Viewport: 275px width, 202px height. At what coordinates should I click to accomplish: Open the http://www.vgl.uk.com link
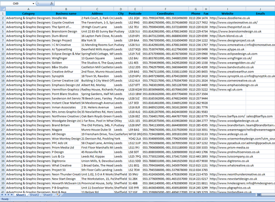pyautogui.click(x=226, y=90)
